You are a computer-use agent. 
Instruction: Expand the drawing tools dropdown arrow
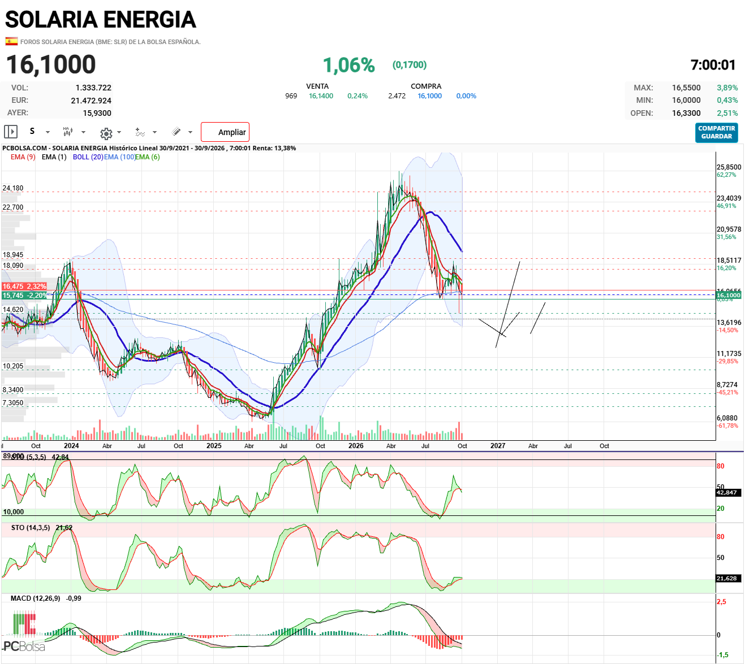(190, 132)
